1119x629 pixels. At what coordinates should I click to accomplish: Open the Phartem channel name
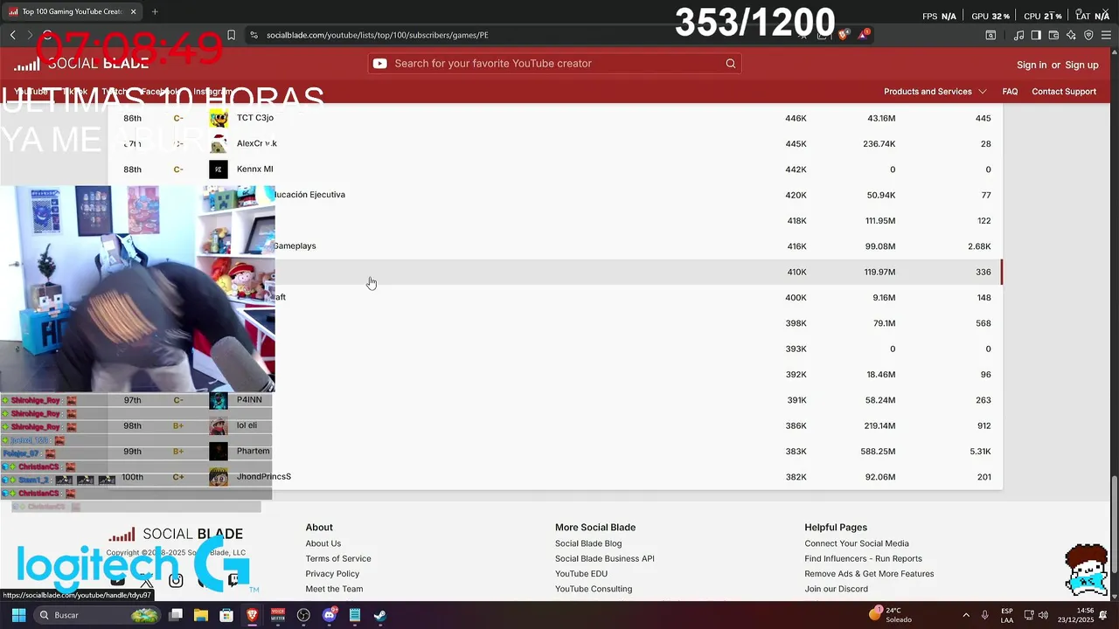(253, 451)
